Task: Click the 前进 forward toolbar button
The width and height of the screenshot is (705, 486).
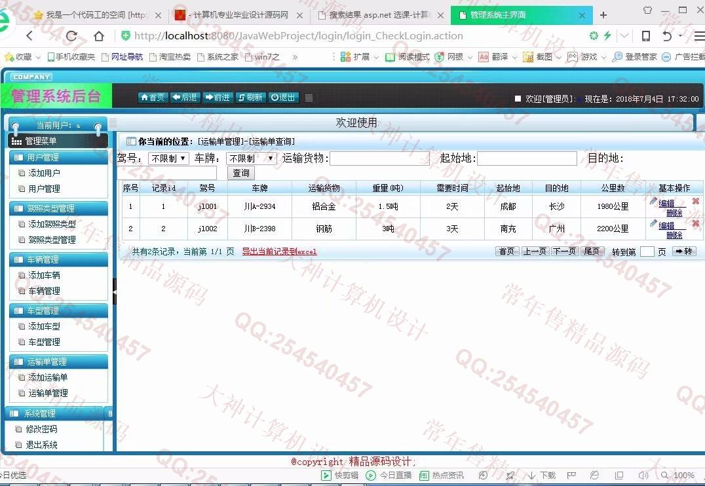Action: [x=218, y=97]
